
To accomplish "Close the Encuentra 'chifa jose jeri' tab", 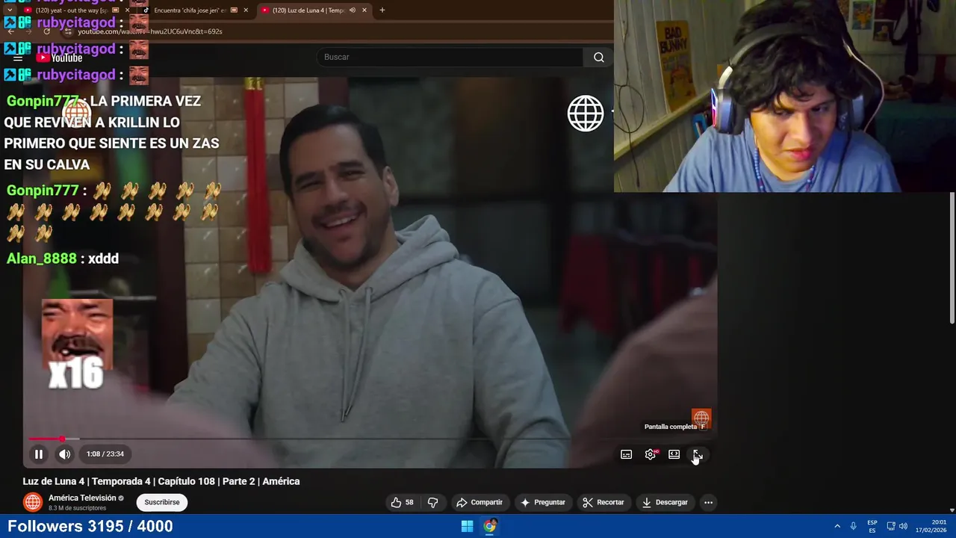I will pos(246,10).
